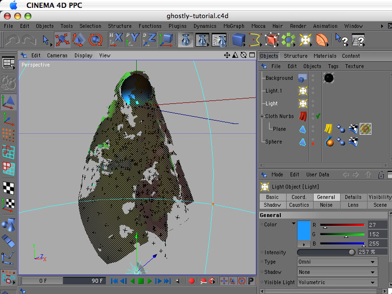Select the Background's black material tag
The image size is (392, 294).
(328, 78)
